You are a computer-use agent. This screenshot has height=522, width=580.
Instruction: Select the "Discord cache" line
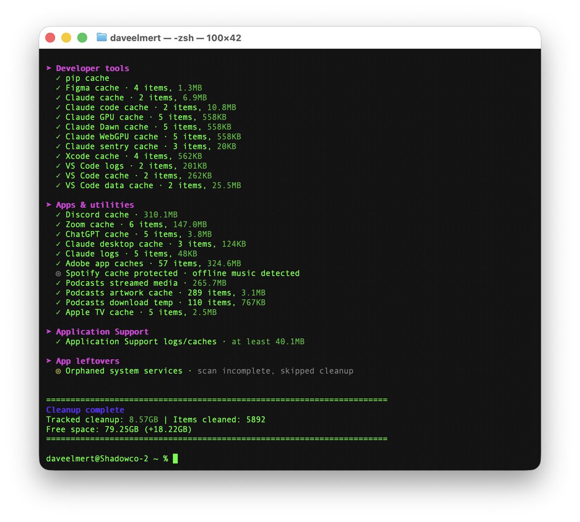coord(117,215)
